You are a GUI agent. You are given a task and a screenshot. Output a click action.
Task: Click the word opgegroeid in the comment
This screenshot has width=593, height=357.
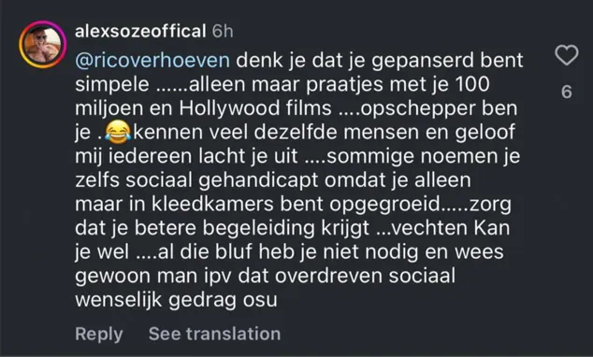point(385,205)
